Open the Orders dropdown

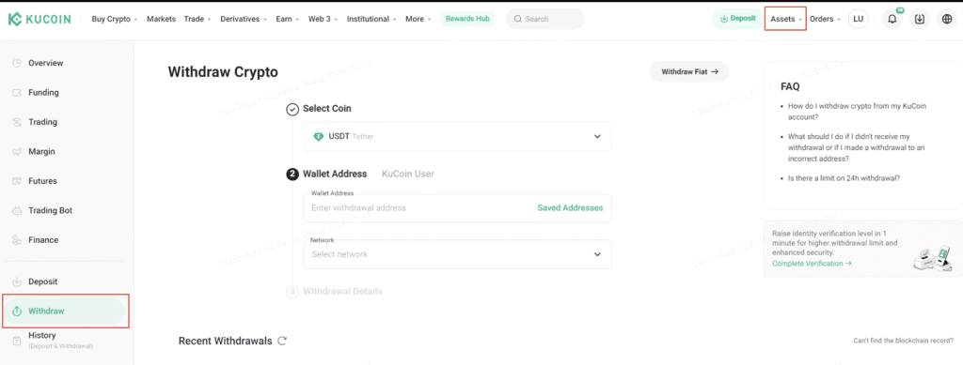tap(825, 19)
